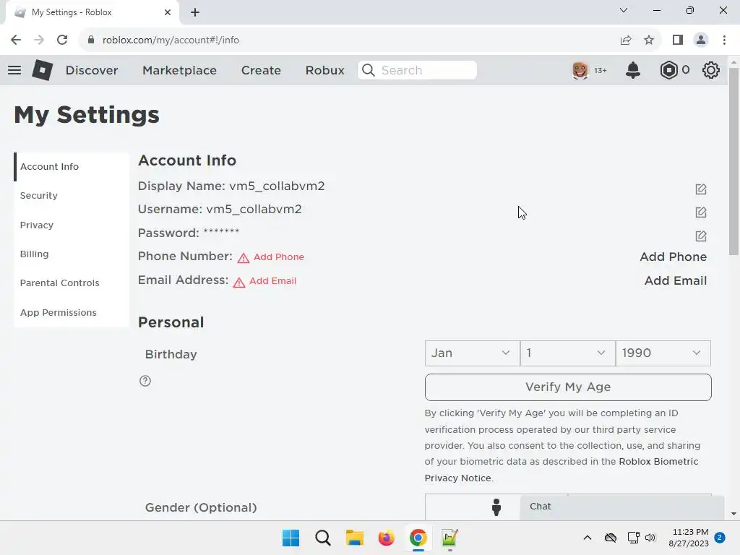The height and width of the screenshot is (555, 740).
Task: Open File Explorer from taskbar
Action: pos(354,538)
